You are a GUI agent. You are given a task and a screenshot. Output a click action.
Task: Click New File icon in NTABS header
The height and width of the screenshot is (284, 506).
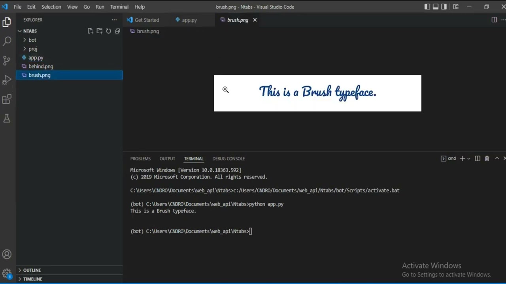click(x=90, y=31)
